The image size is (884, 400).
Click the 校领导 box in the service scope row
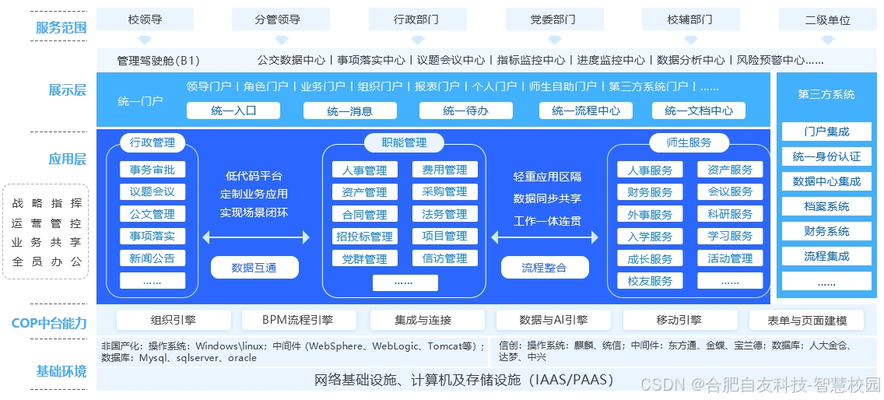[x=145, y=19]
